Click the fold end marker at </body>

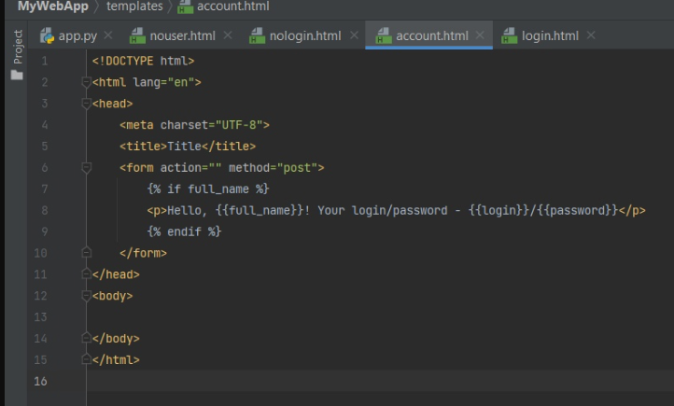(x=87, y=338)
